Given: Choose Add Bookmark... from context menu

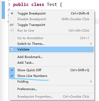Looking at the screenshot, I should point(51,57).
